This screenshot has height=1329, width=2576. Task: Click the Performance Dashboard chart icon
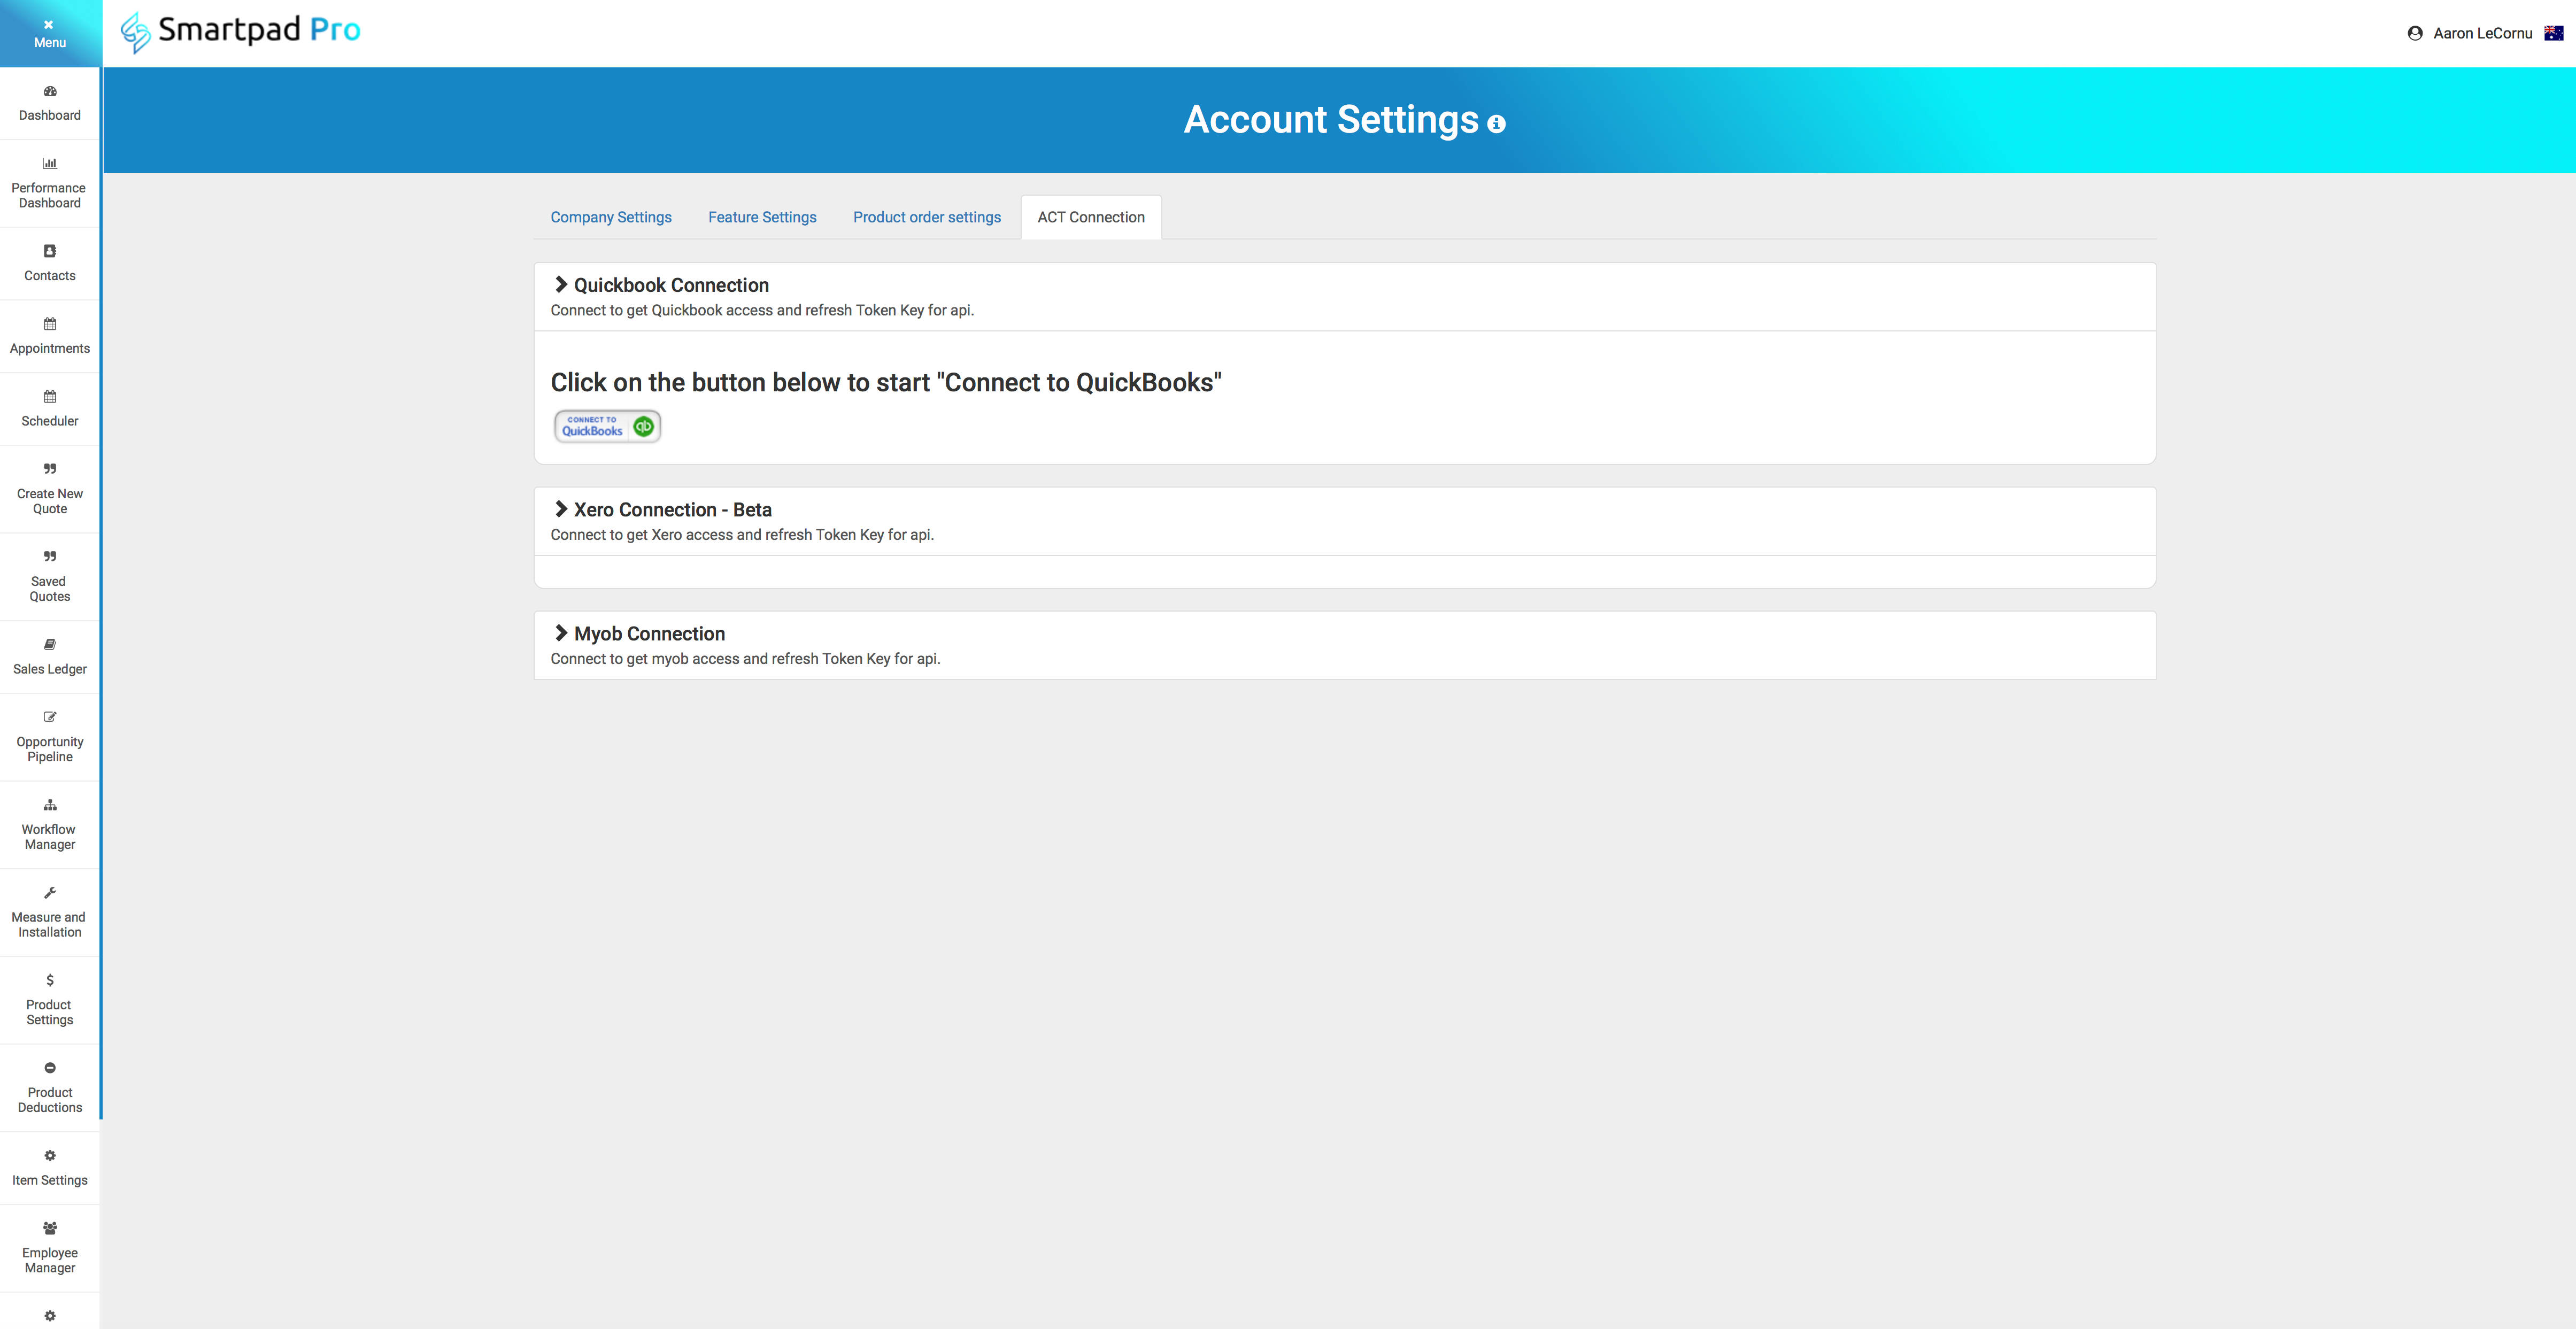50,163
